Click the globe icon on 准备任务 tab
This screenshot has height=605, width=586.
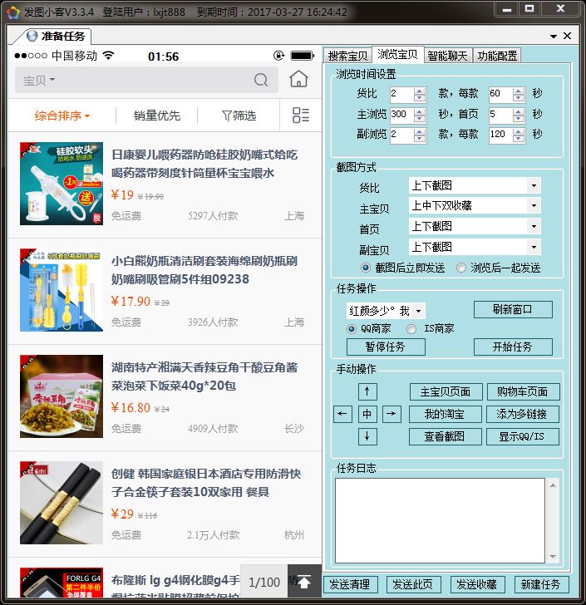click(x=32, y=36)
